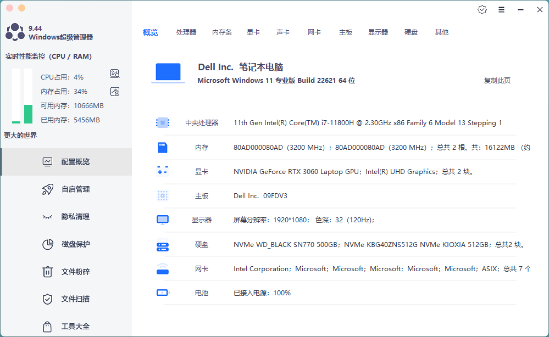The height and width of the screenshot is (337, 549).
Task: Click the 网卡 network adapter icon
Action: 163,268
